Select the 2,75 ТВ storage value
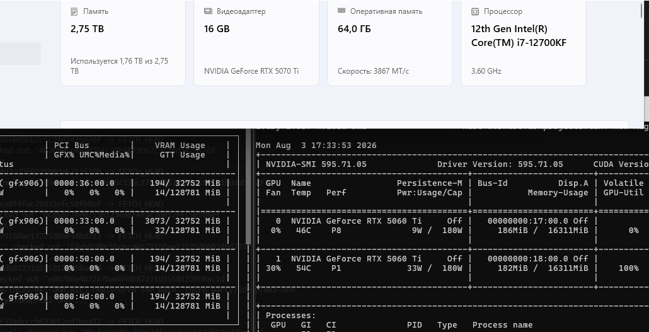This screenshot has height=332, width=649. [88, 29]
